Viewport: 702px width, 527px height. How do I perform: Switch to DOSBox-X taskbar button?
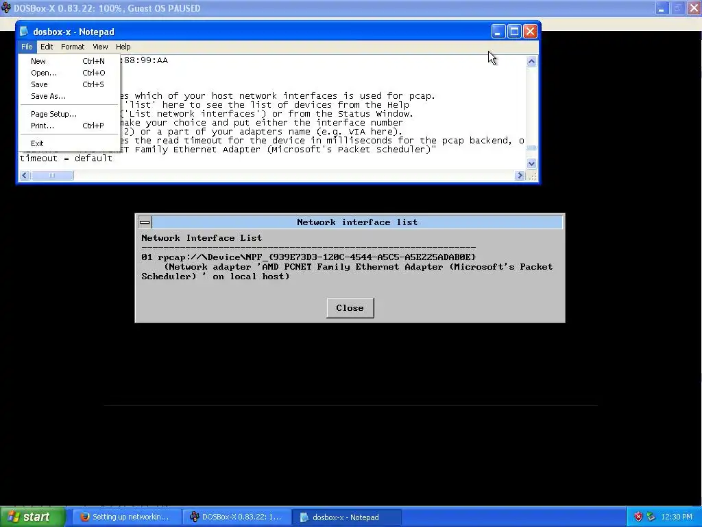(237, 517)
